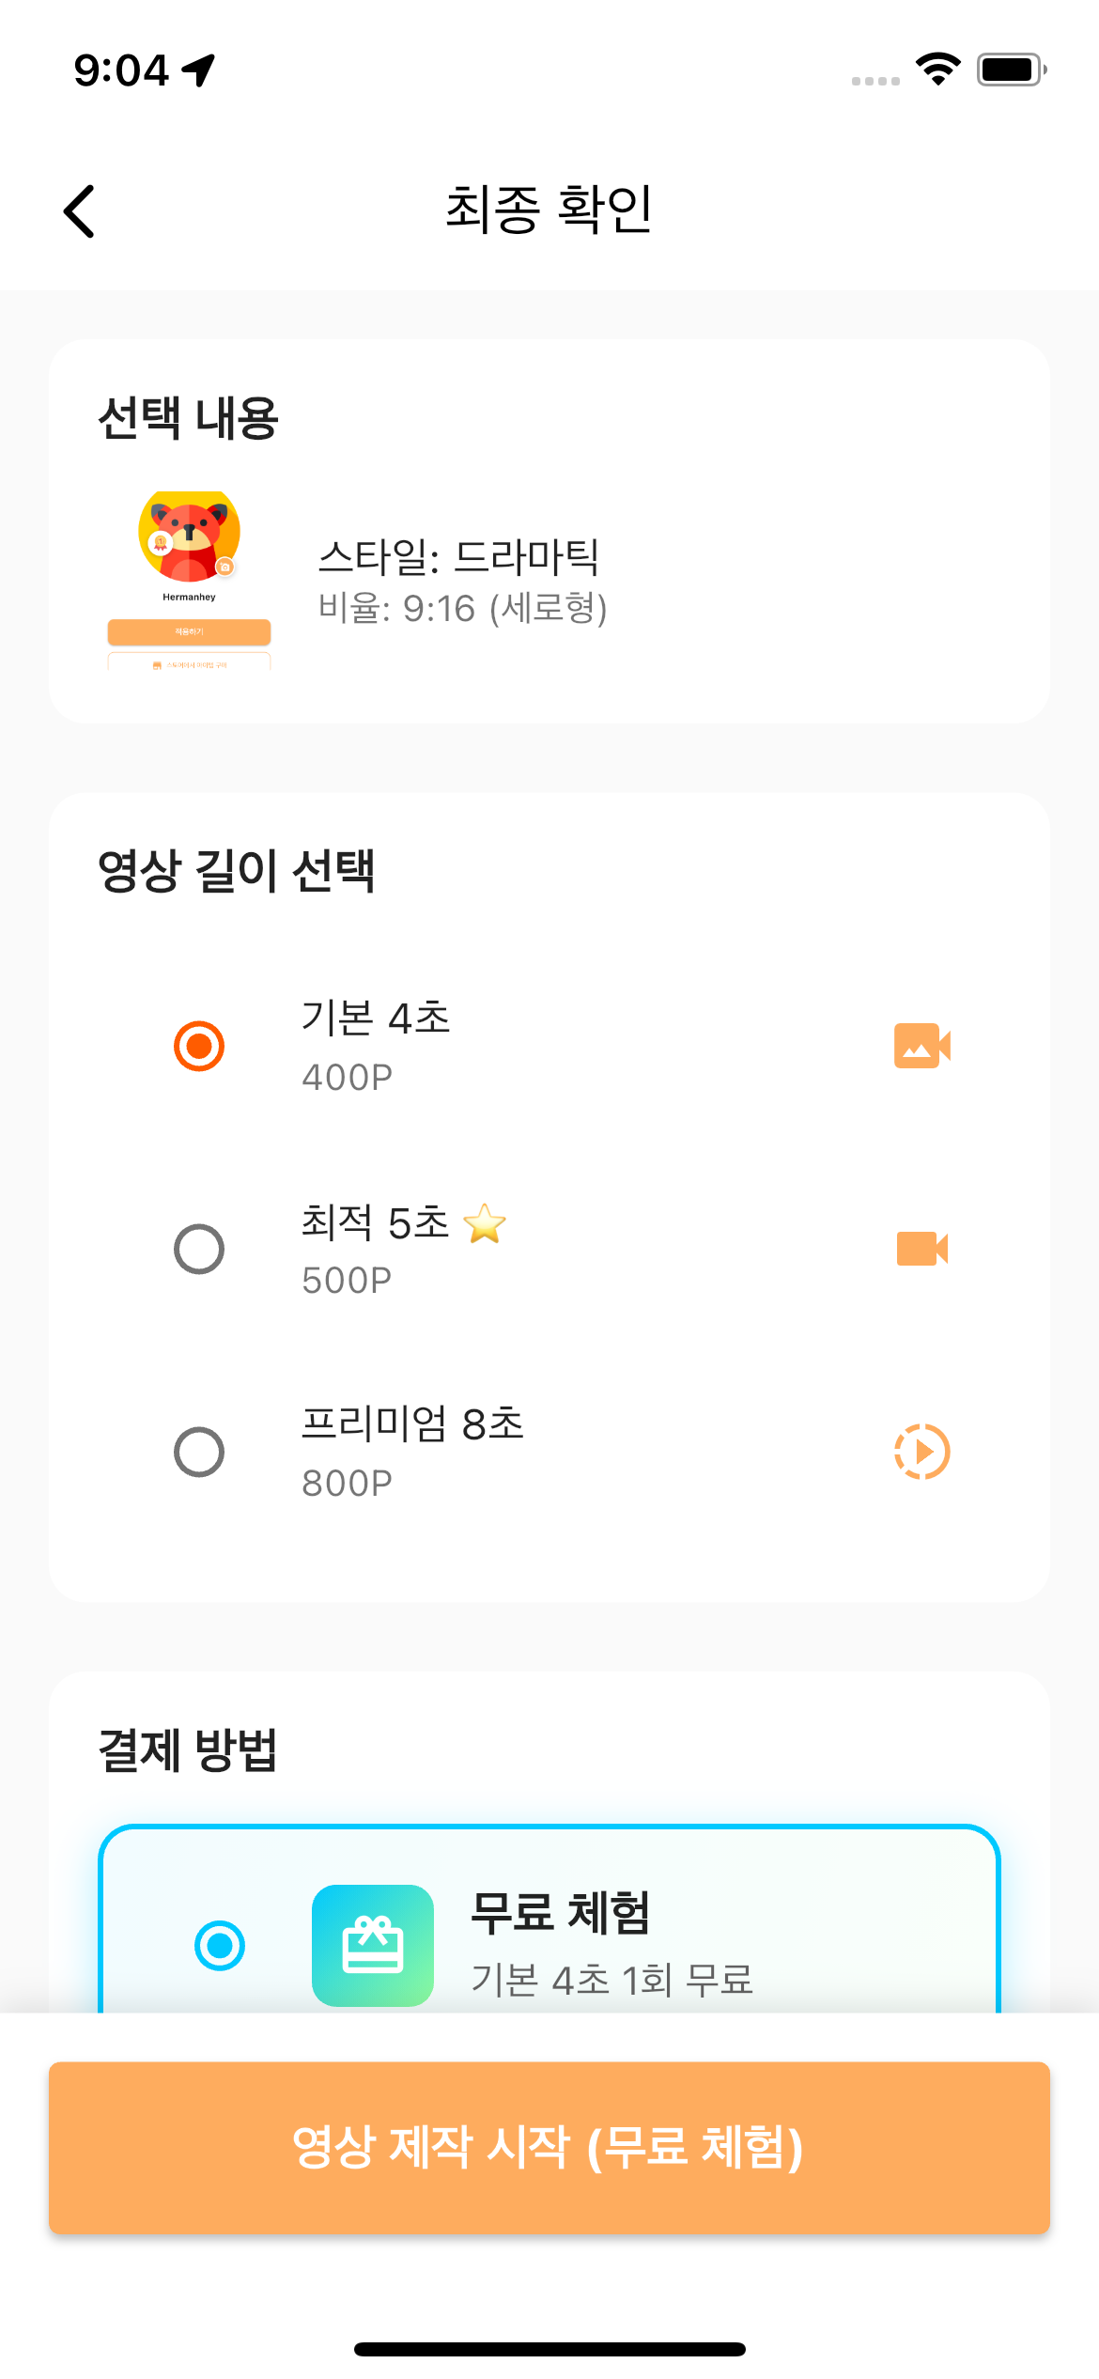The width and height of the screenshot is (1099, 2379).
Task: Tap the gift icon for 무료 체험
Action: [373, 1945]
